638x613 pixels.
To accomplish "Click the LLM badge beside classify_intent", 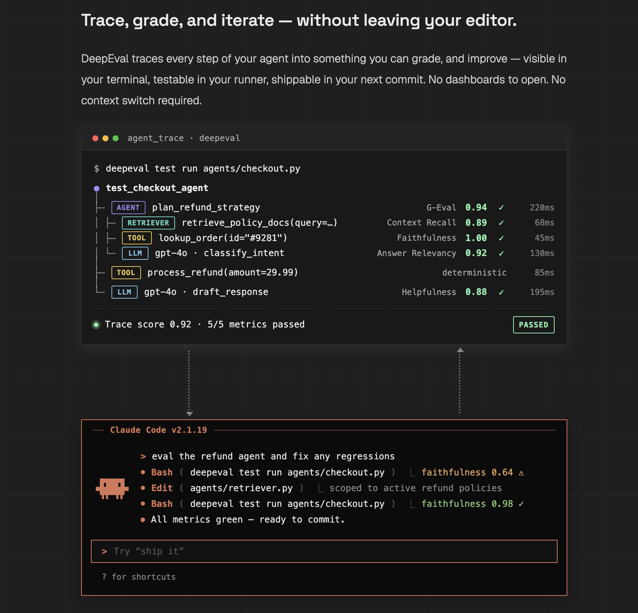I will (135, 253).
